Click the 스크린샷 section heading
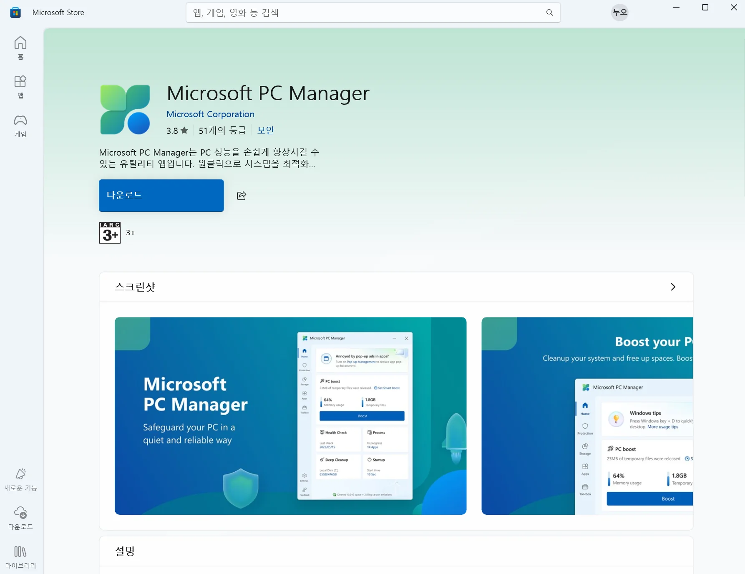The width and height of the screenshot is (745, 574). click(135, 287)
